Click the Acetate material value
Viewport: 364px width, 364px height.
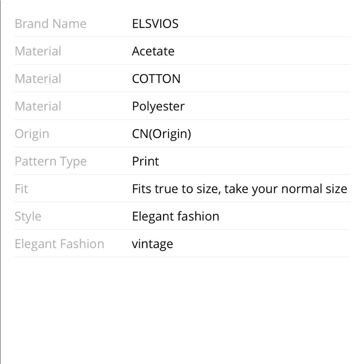[x=153, y=51]
